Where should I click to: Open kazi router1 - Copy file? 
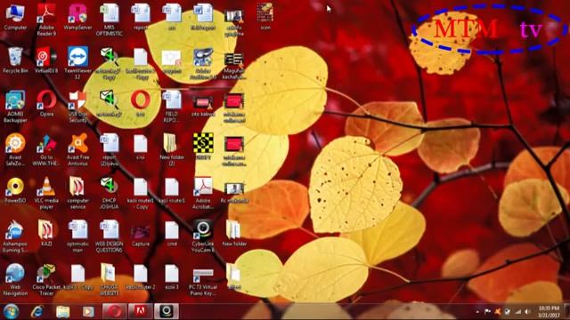click(141, 192)
